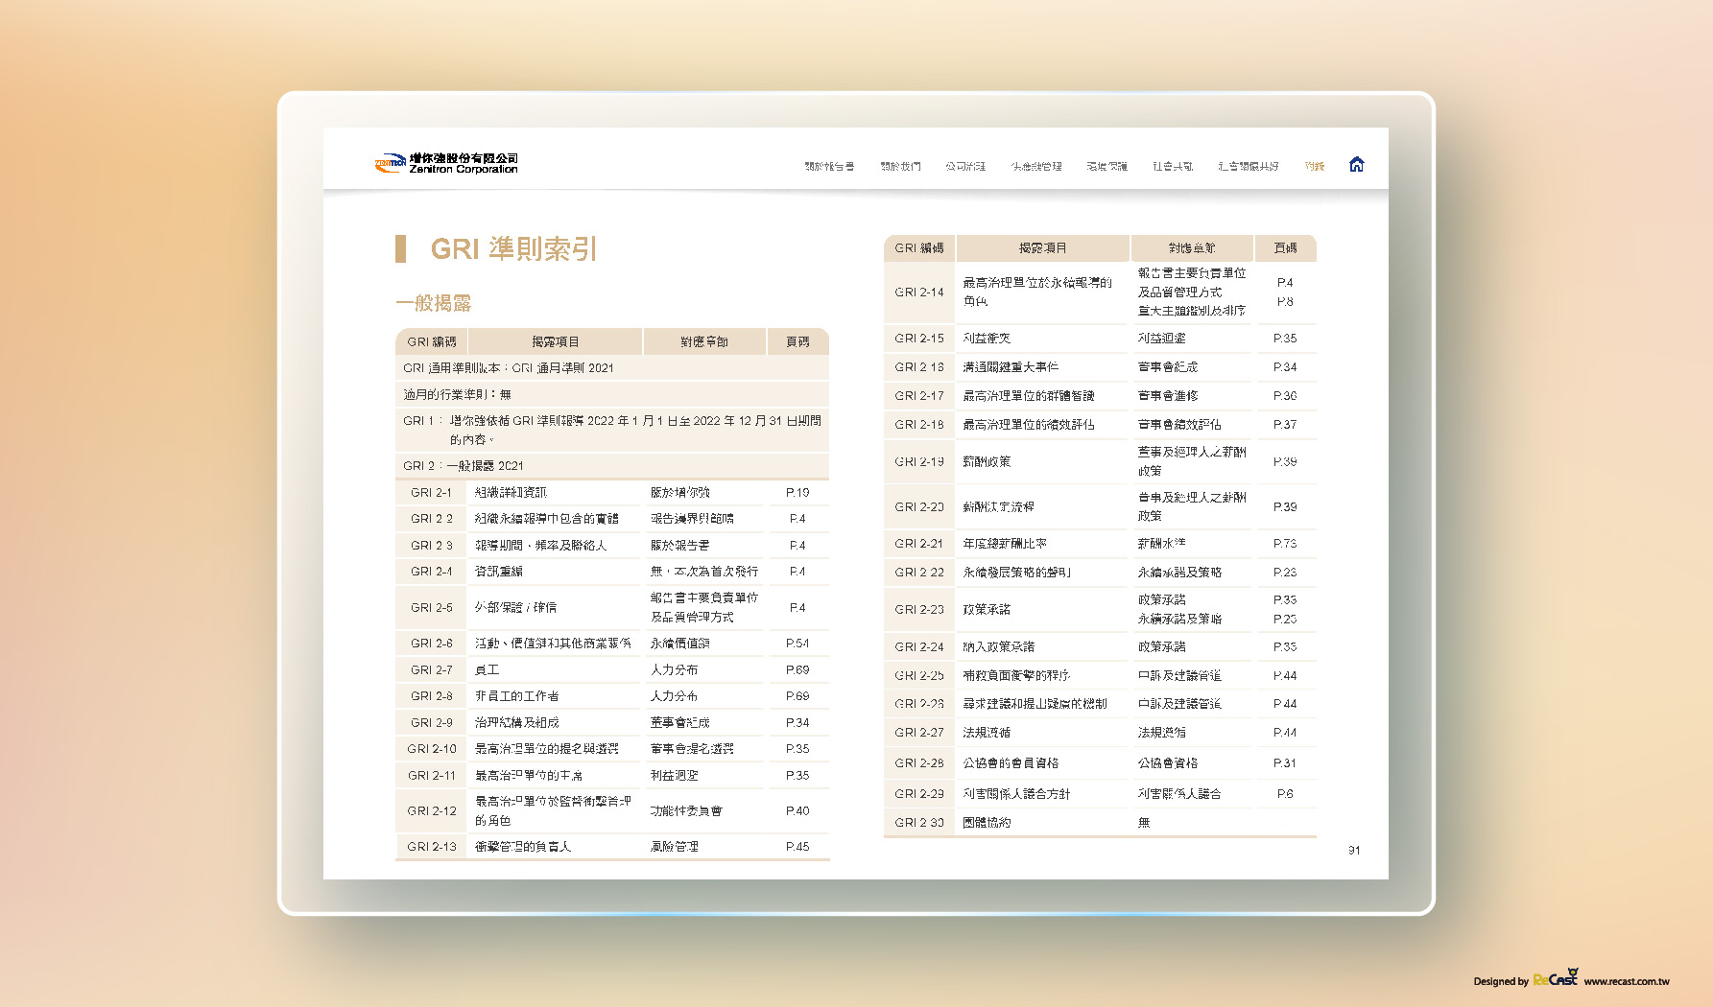Viewport: 1713px width, 1007px height.
Task: Click page number 'P.40' in the GRI 2-12 row
Action: click(797, 810)
